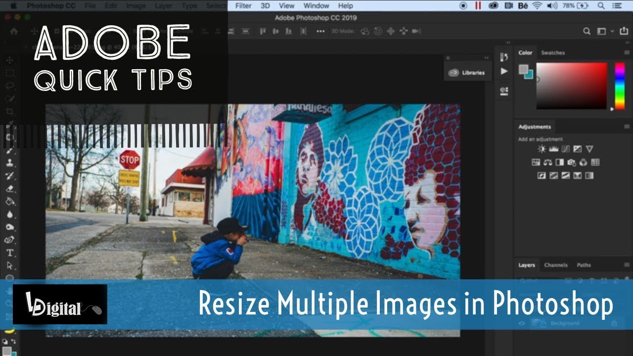Open the History panel icon
Image resolution: width=633 pixels, height=356 pixels.
[504, 57]
